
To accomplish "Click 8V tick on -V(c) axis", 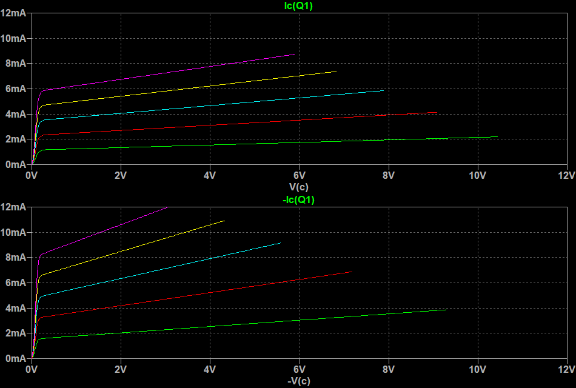I will click(x=389, y=370).
